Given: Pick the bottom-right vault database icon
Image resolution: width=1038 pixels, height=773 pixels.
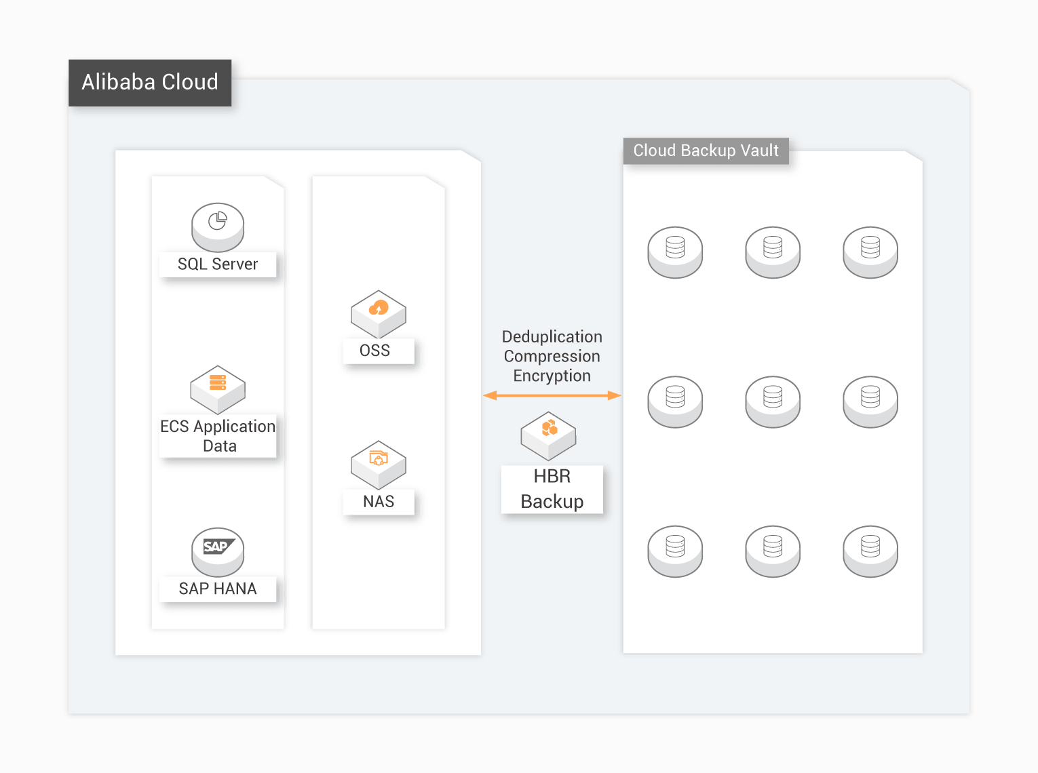Looking at the screenshot, I should pos(870,551).
